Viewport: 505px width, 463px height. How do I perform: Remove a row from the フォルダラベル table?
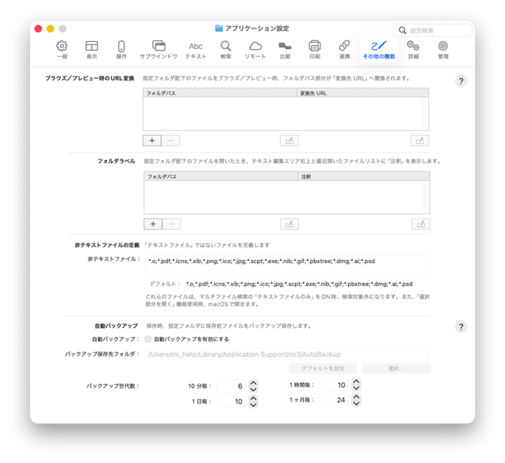[172, 224]
